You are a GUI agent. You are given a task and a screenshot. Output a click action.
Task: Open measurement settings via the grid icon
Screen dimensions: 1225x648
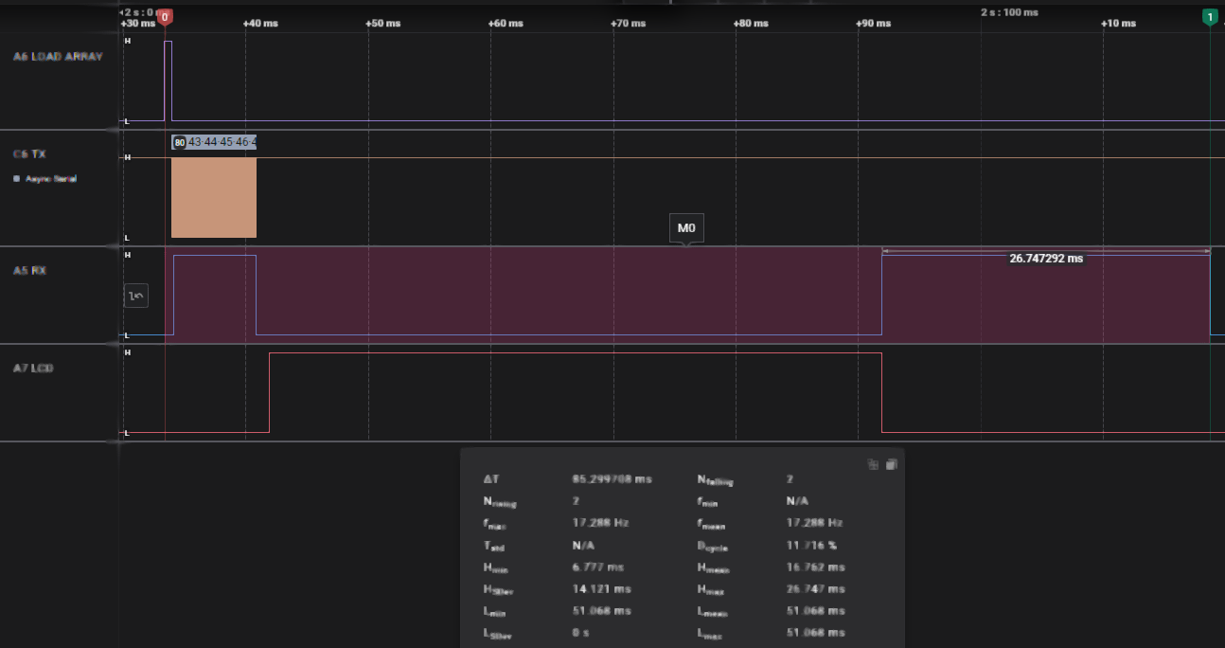872,464
